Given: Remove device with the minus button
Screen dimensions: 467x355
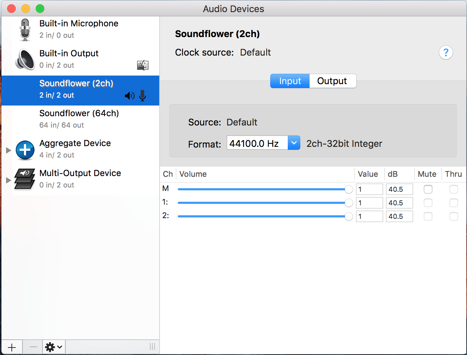Looking at the screenshot, I should pos(33,347).
